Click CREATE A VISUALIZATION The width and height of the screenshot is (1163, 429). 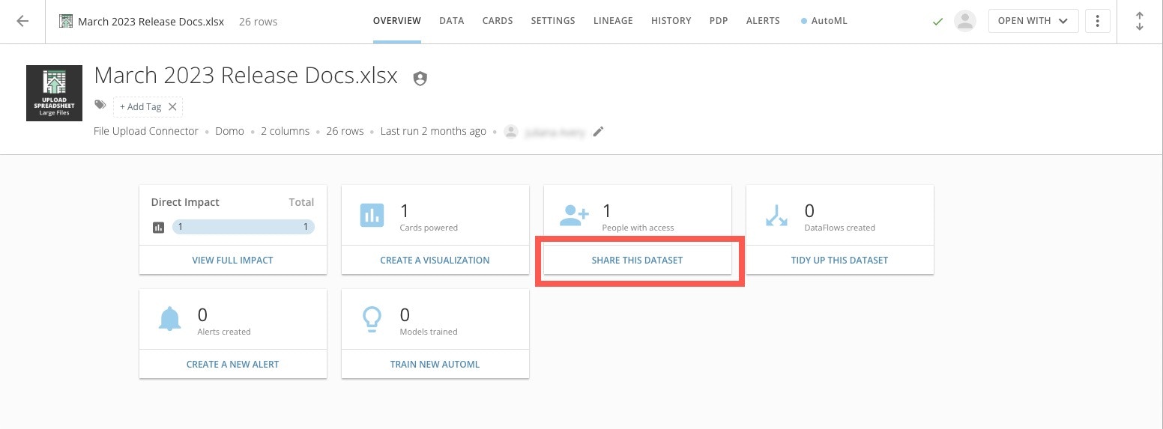(435, 260)
